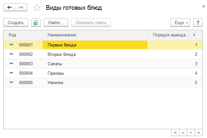Screen dimensions: 207x138
Task: Close the Виды готовых блюд form
Action: coord(203,6)
